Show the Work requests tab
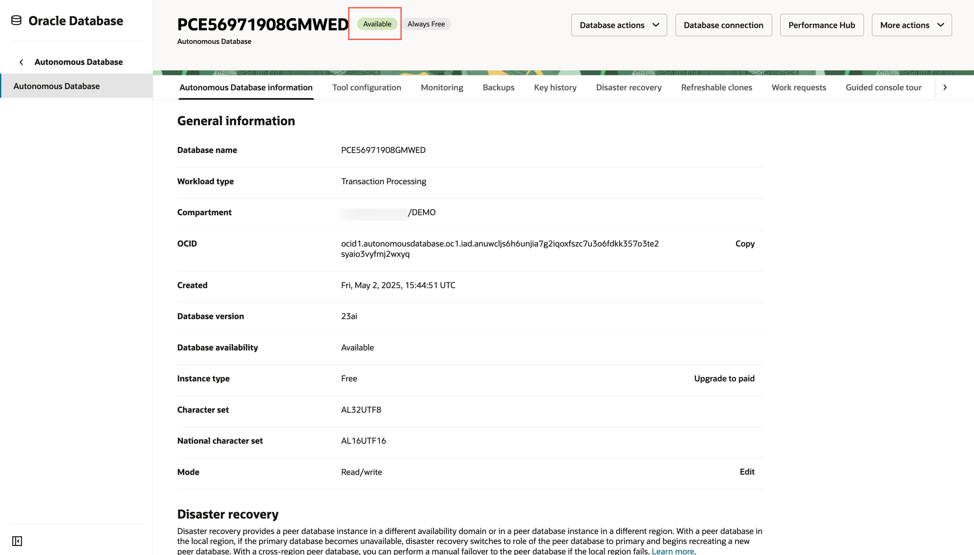 coord(799,88)
